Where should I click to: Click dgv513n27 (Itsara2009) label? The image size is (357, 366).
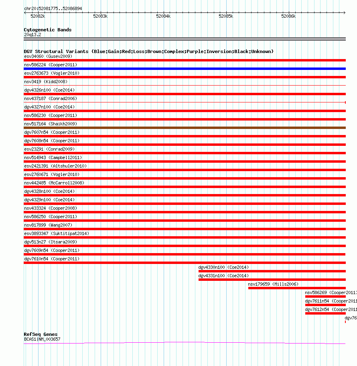tap(51, 241)
